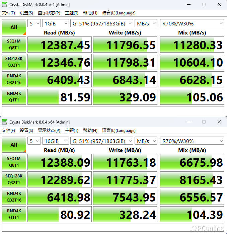227x234 pixels.
Task: Click the CrystalDiskMark icon in top window title bar
Action: point(5,5)
